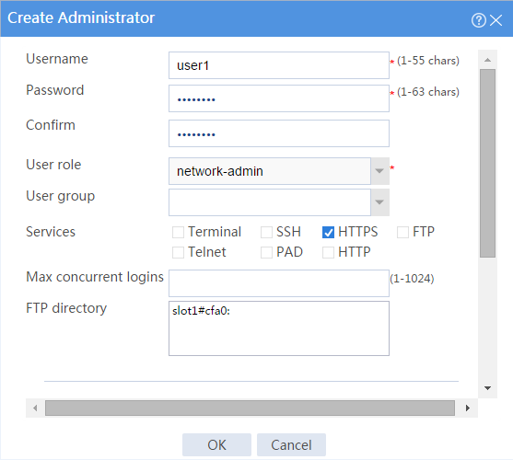Enable the Telnet service checkbox
Screen dimensions: 513x460
pos(178,253)
